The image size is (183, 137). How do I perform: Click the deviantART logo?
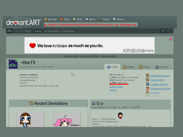23,22
